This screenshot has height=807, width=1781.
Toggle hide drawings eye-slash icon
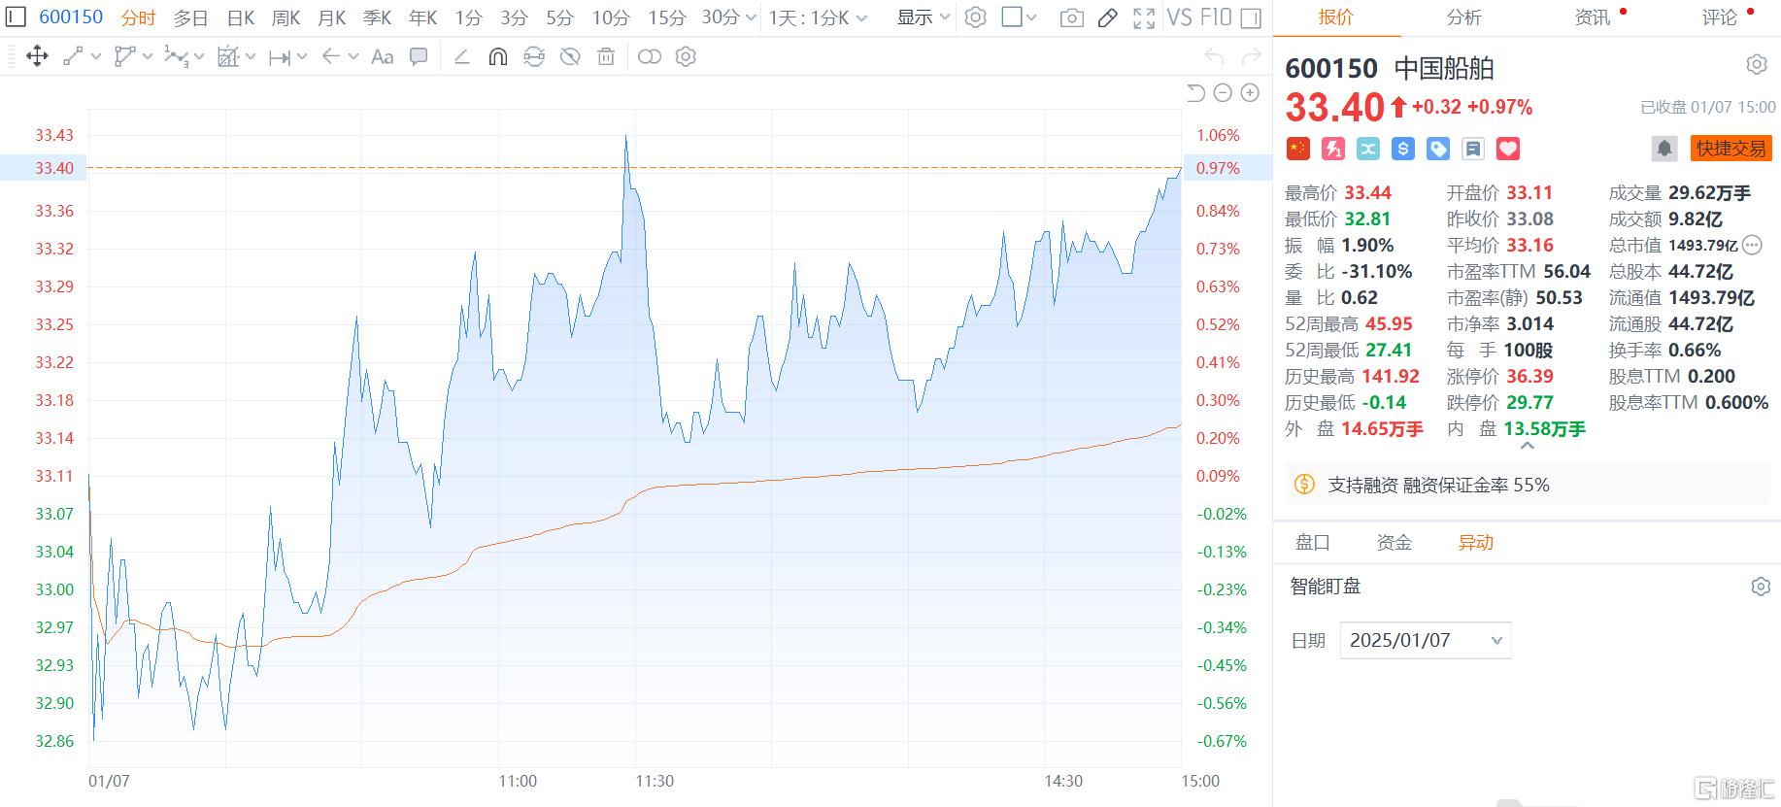click(570, 57)
